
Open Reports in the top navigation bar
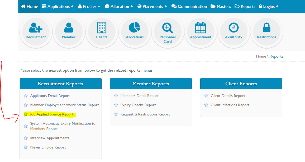[245, 6]
